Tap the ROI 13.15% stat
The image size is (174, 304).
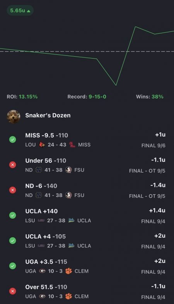(x=22, y=97)
